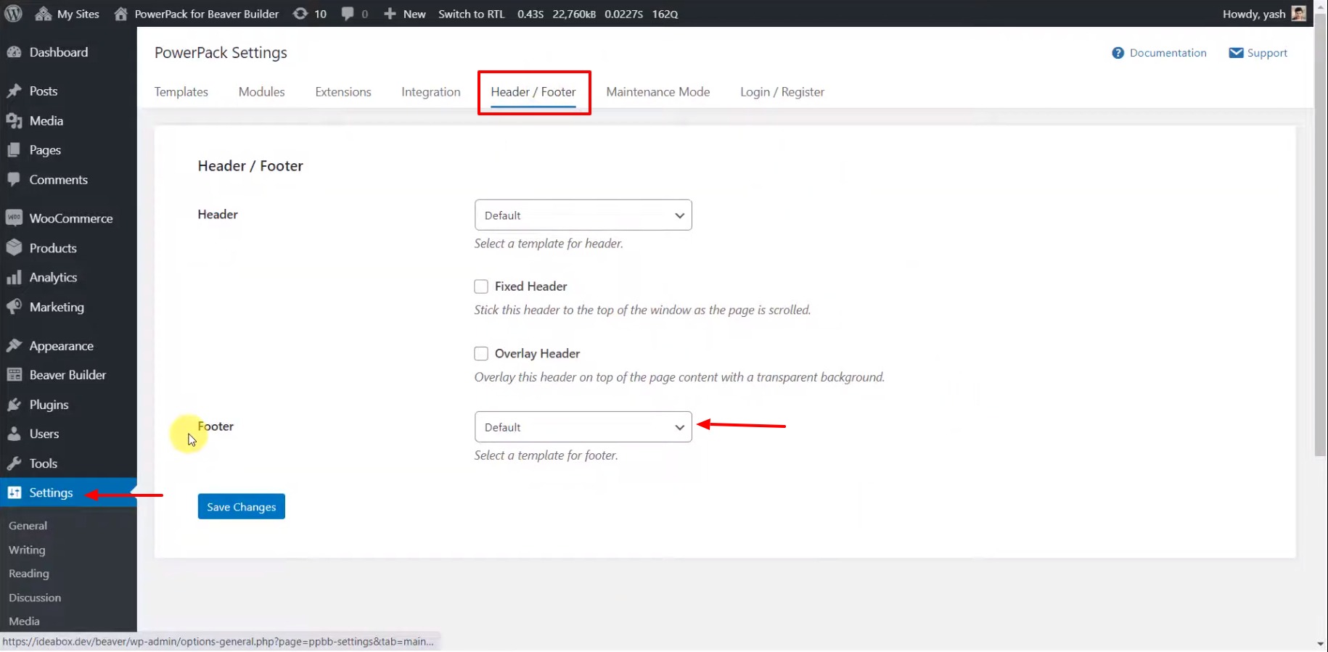Switch to the Extensions tab
1328x652 pixels.
tap(343, 92)
